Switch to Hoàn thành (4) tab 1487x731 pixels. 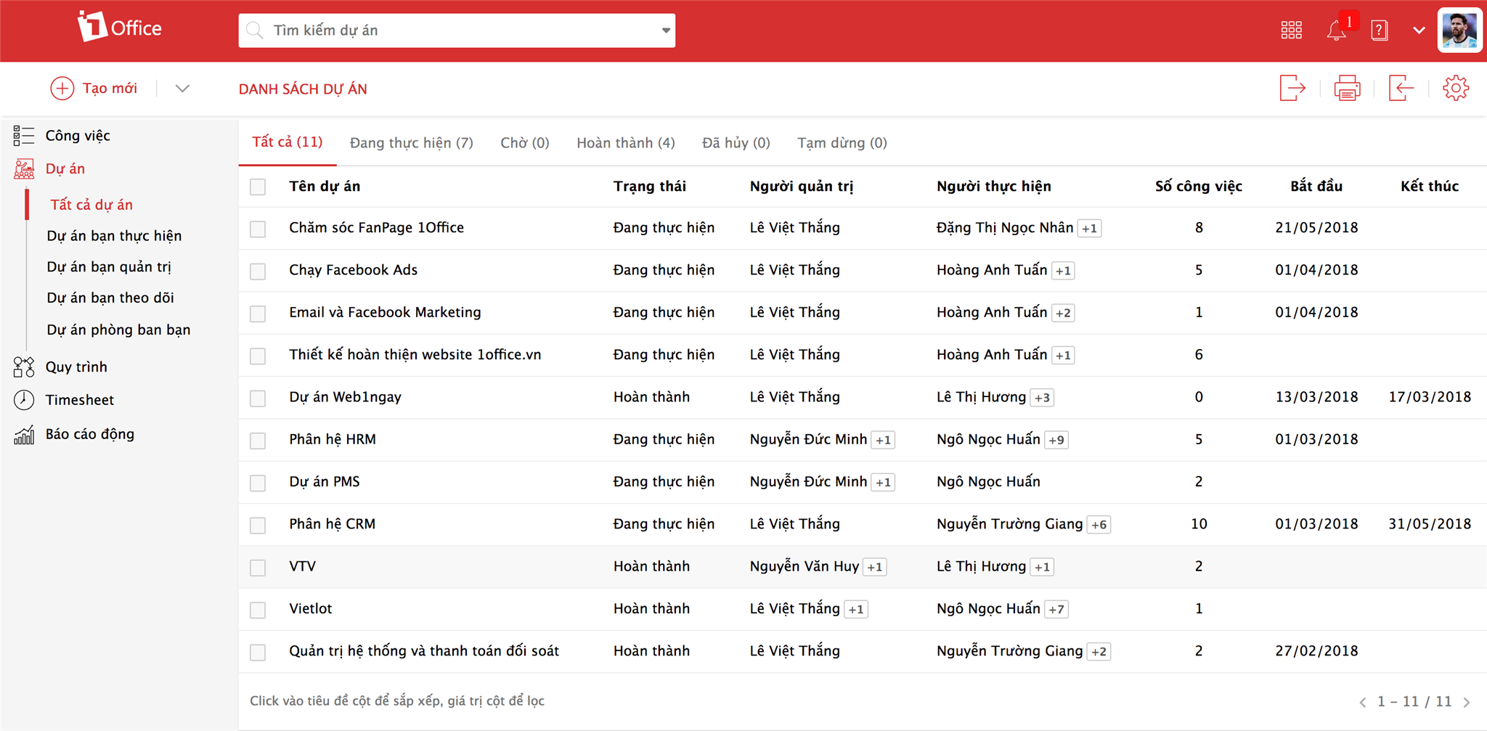click(x=626, y=143)
